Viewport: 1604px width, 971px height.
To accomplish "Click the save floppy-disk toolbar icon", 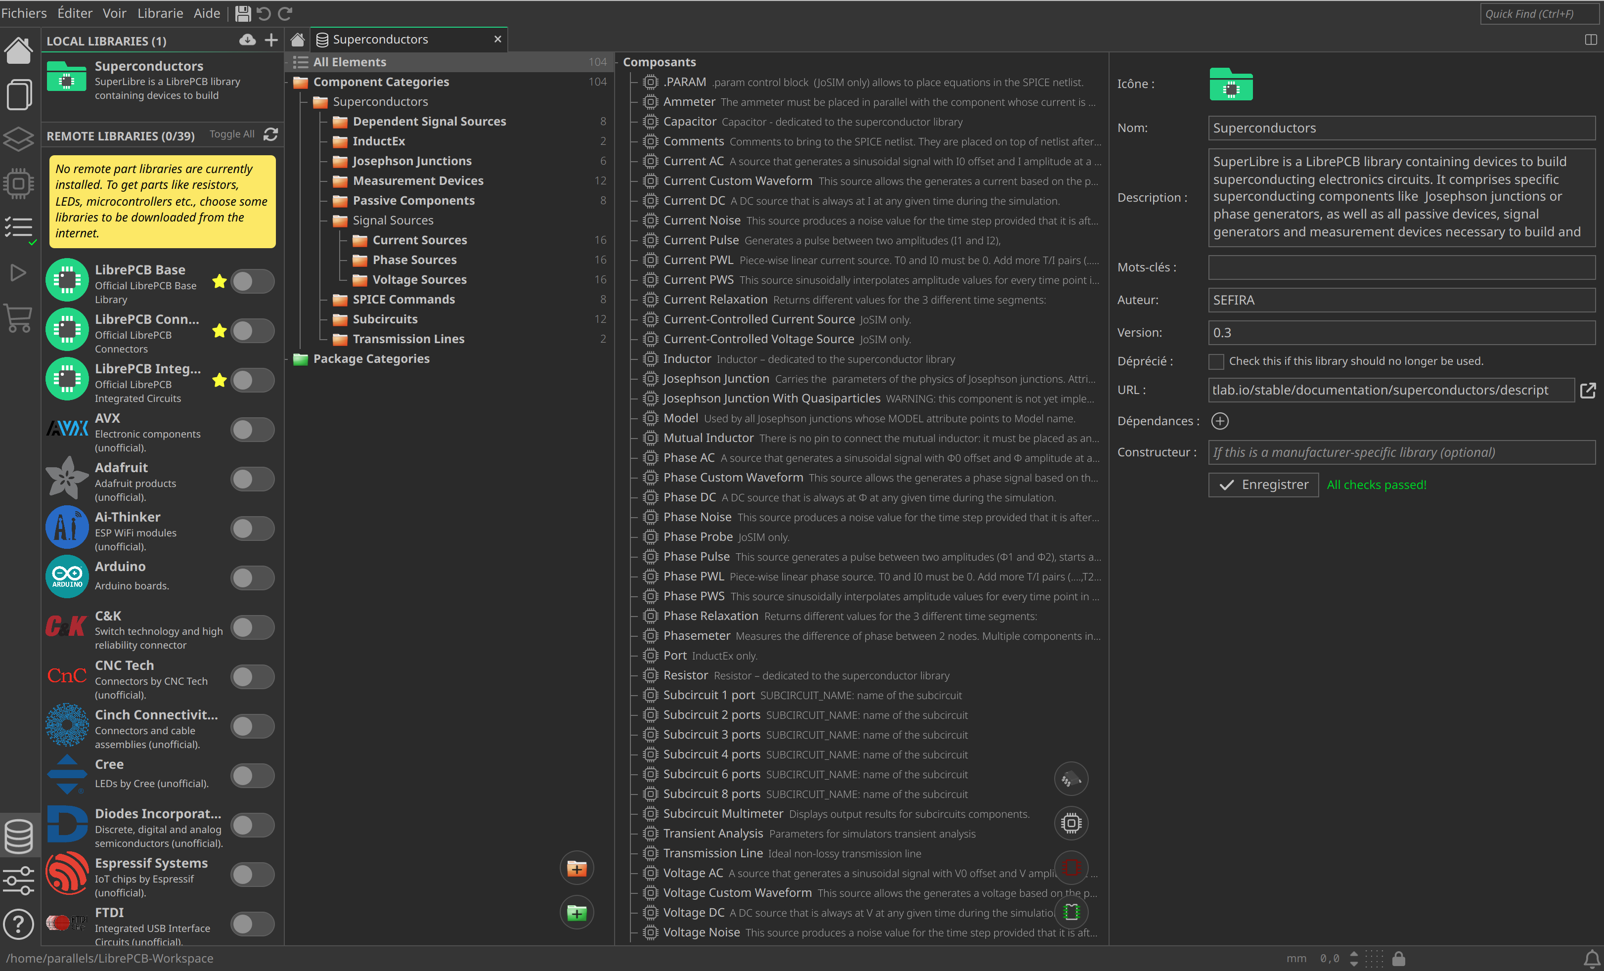I will [243, 13].
